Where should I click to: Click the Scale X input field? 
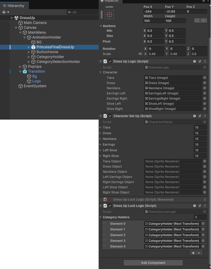[x=156, y=54]
